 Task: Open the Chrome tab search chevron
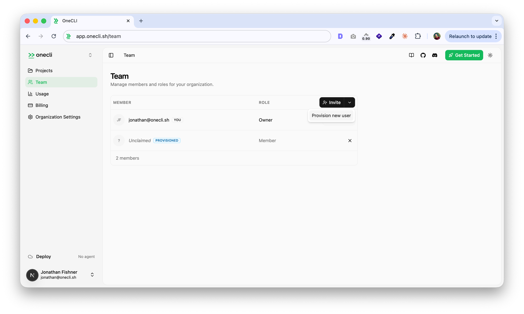point(496,21)
